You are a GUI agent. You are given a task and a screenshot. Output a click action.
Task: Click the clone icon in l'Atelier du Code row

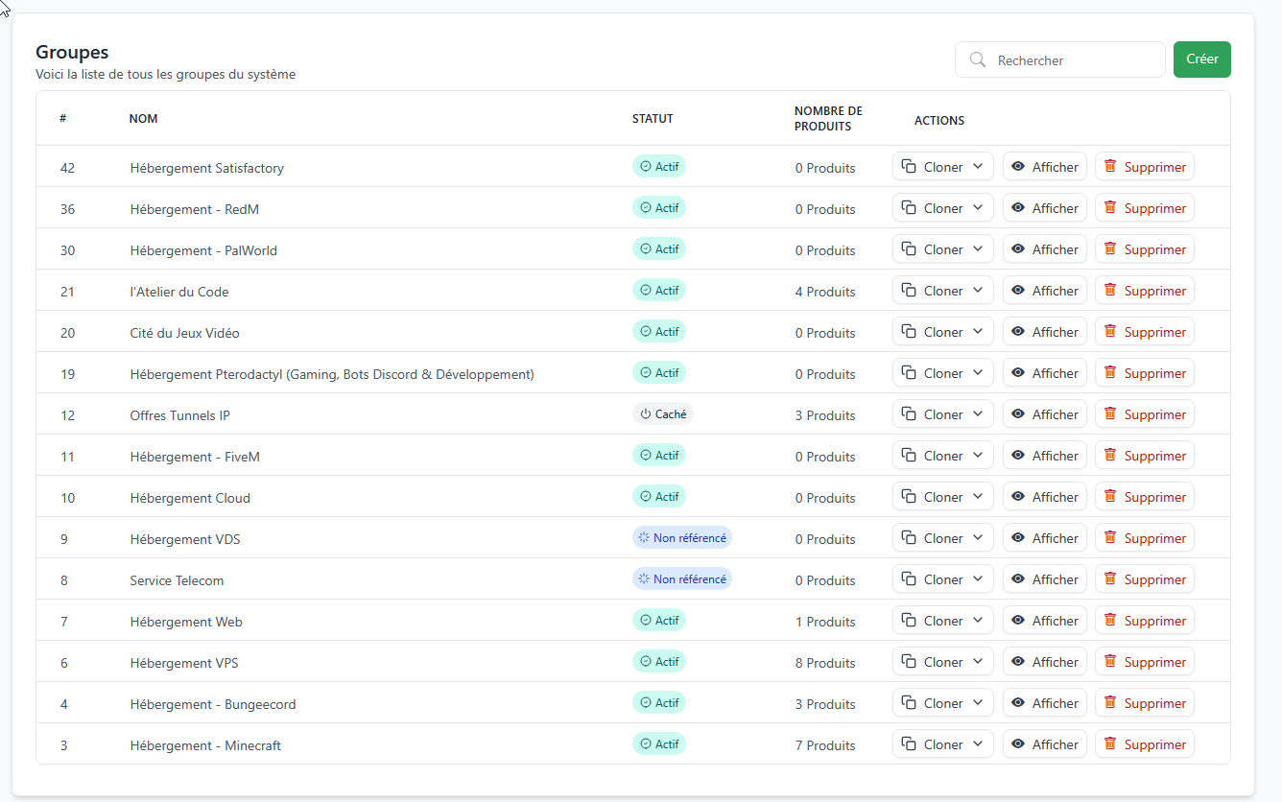pyautogui.click(x=910, y=291)
